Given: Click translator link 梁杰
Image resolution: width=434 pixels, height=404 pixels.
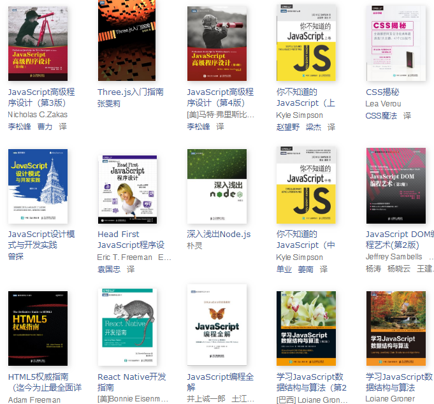Looking at the screenshot, I should click(x=314, y=127).
